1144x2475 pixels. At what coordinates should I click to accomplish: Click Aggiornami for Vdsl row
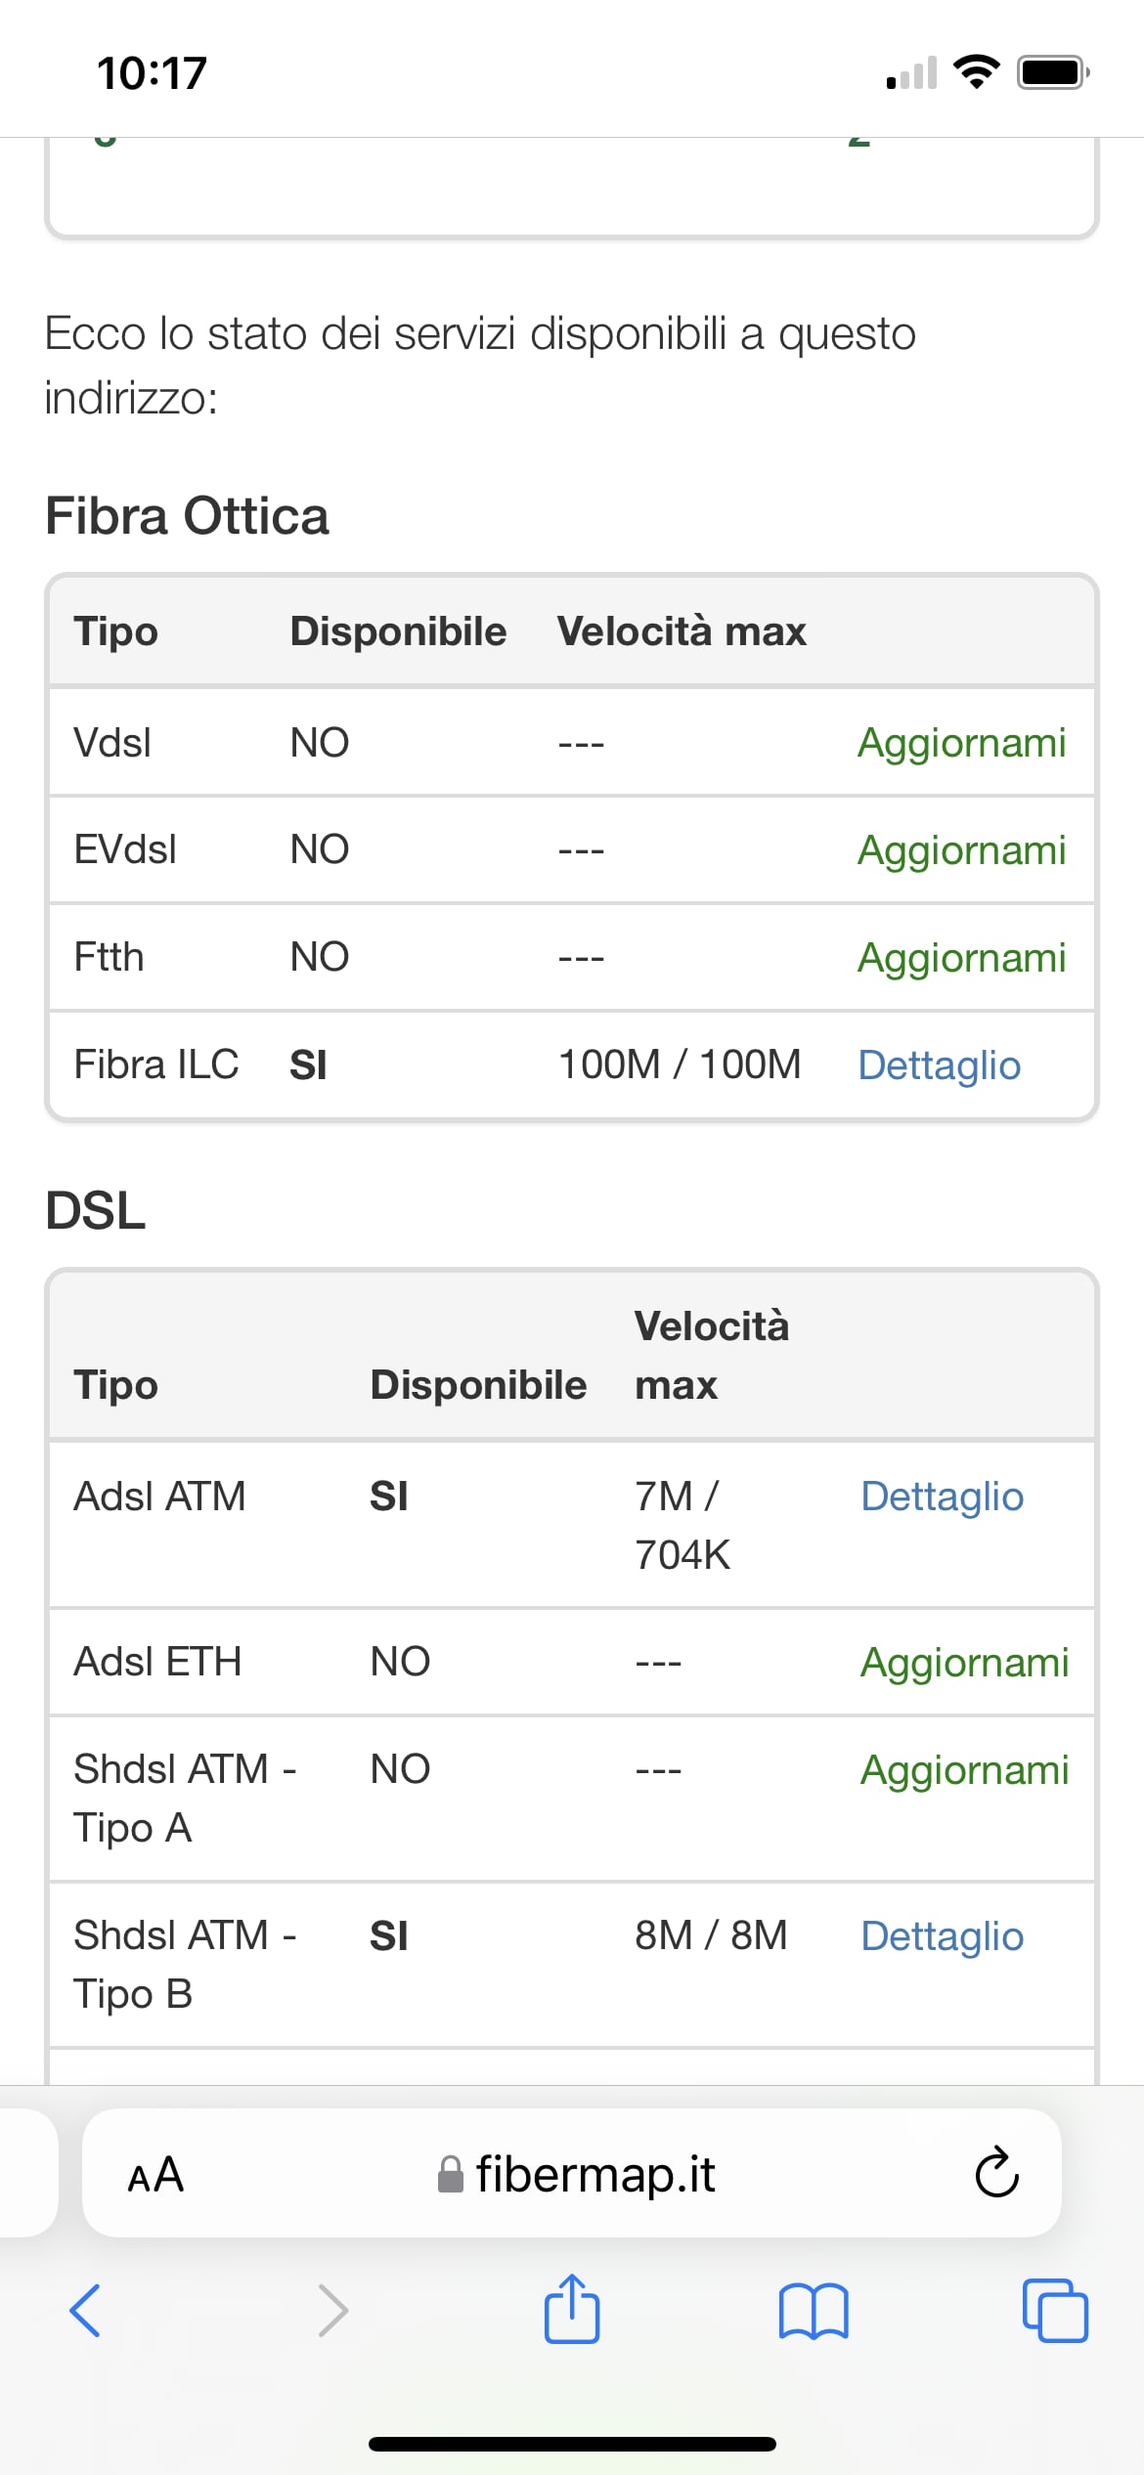point(961,743)
